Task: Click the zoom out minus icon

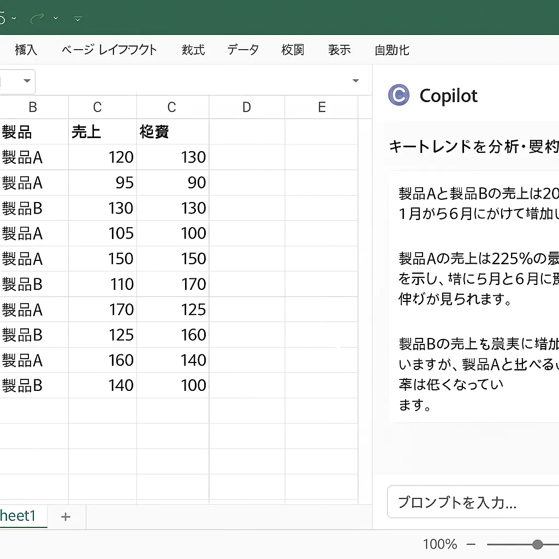Action: pyautogui.click(x=471, y=545)
